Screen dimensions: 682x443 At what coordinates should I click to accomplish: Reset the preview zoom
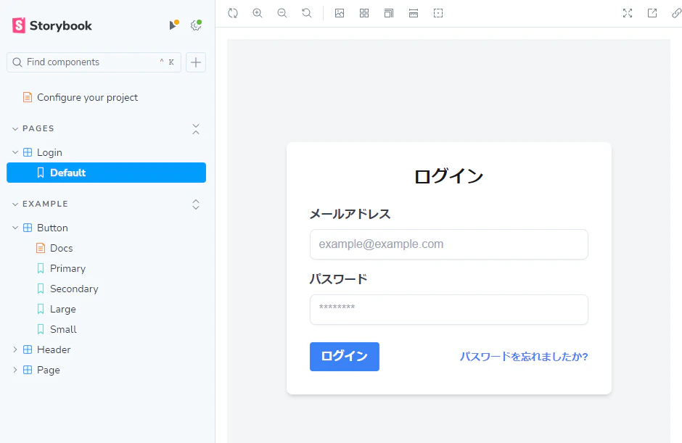click(x=307, y=13)
